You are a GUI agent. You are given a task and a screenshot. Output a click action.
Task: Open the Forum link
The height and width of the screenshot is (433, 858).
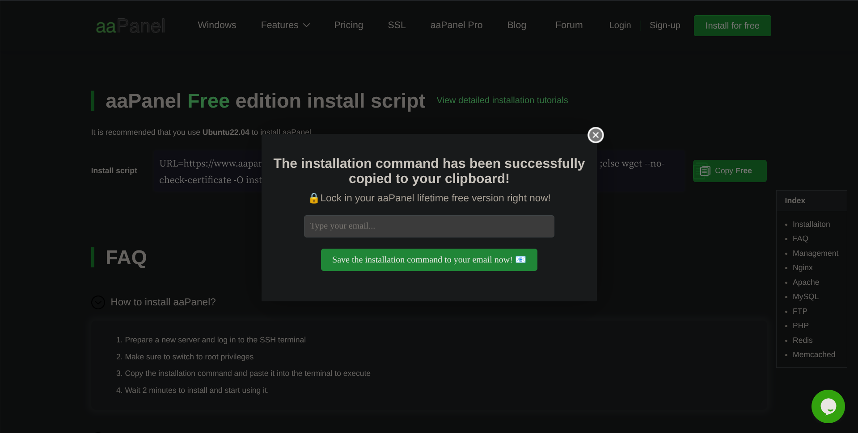pyautogui.click(x=569, y=25)
